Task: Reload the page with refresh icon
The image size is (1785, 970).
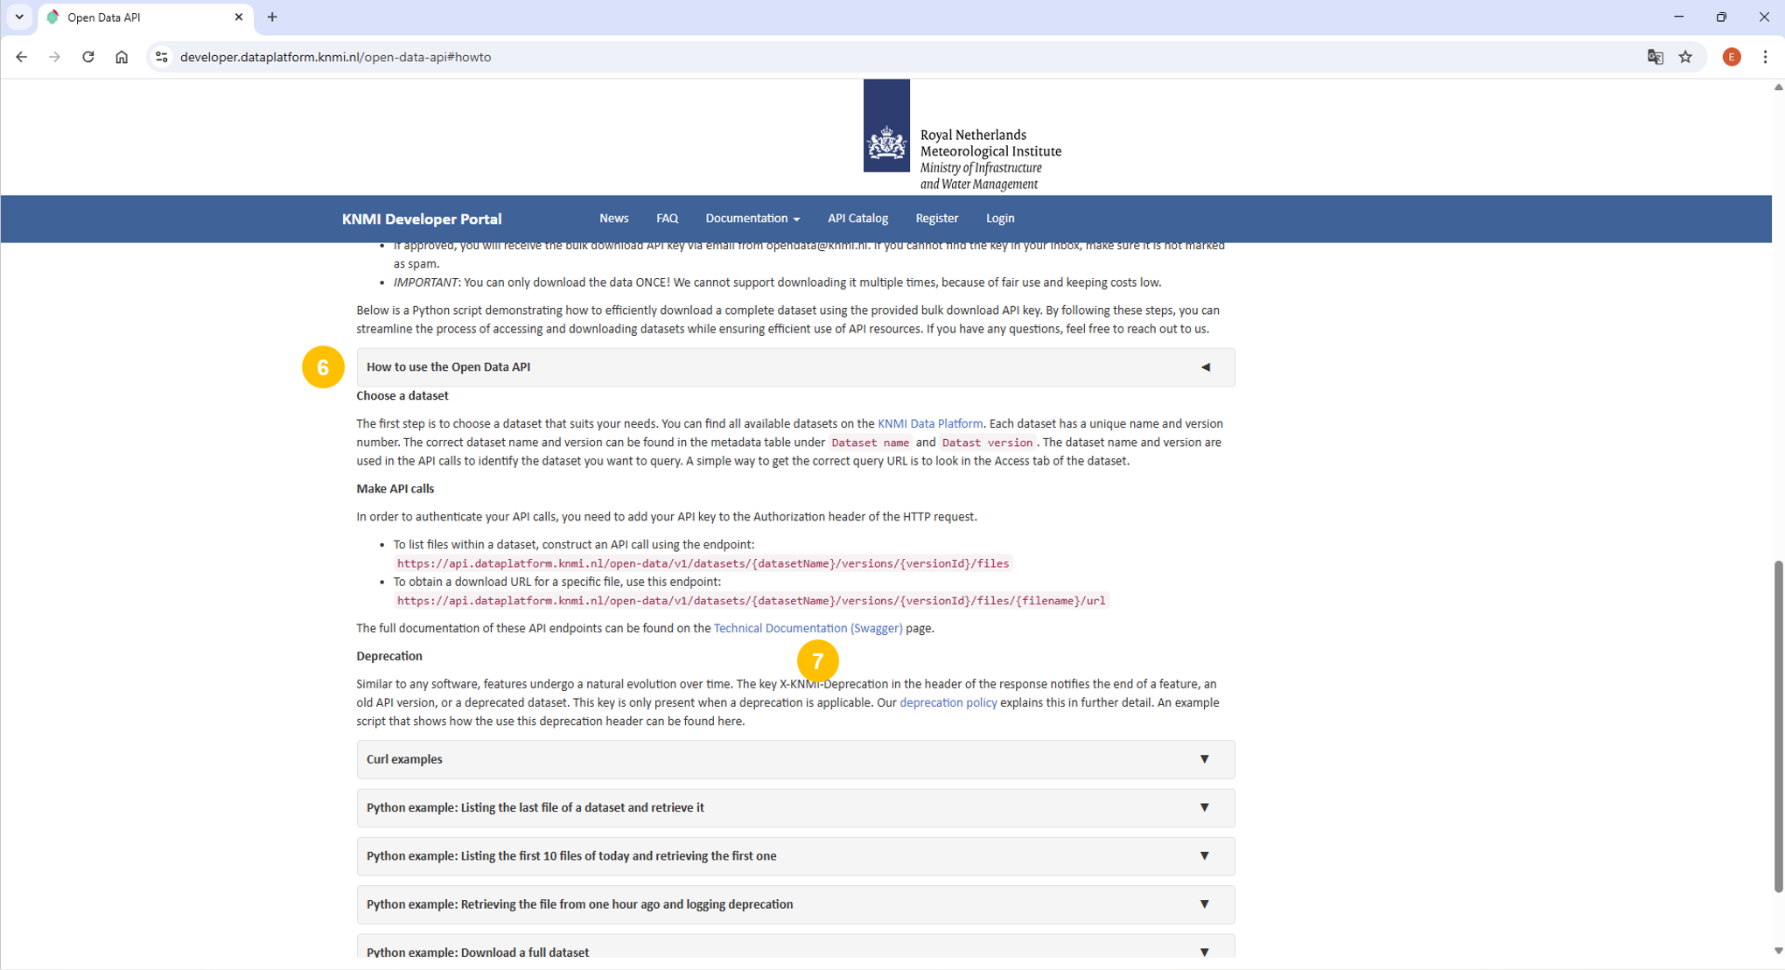Action: click(88, 57)
